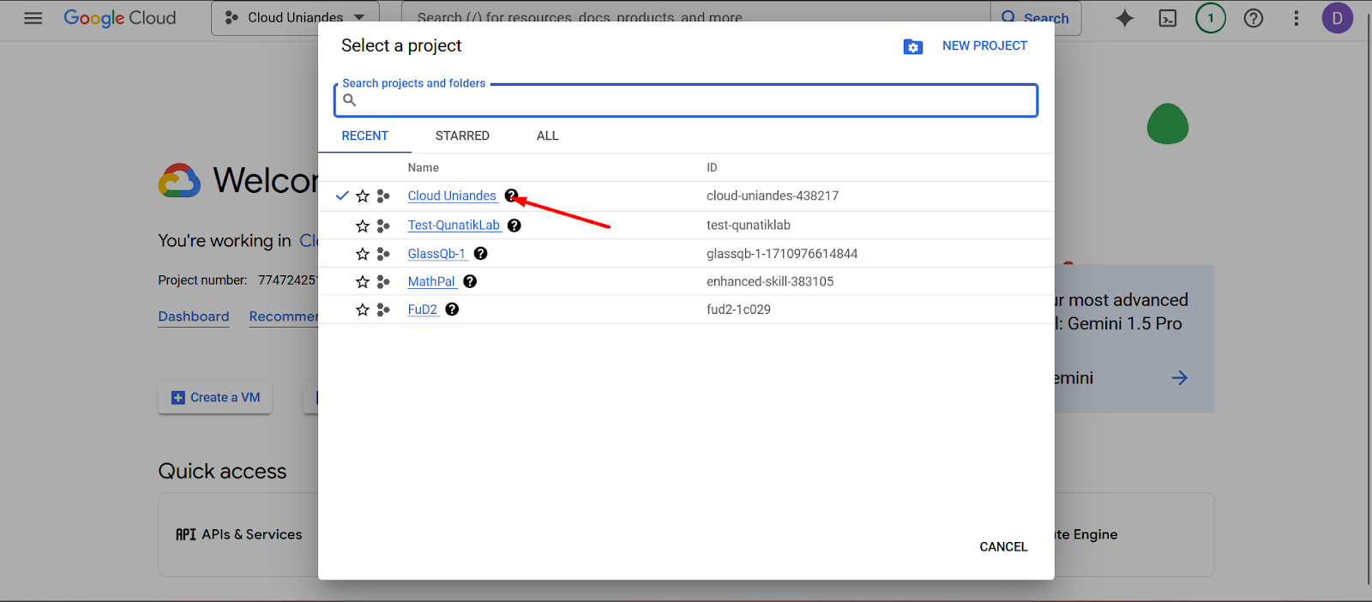1372x602 pixels.
Task: Open the Cloud Uniandes project picker dropdown
Action: pos(295,18)
